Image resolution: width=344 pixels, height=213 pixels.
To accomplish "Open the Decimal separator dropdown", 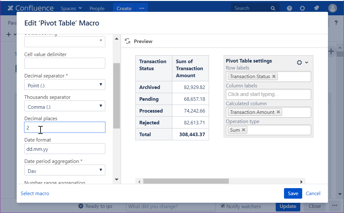I will [x=65, y=85].
